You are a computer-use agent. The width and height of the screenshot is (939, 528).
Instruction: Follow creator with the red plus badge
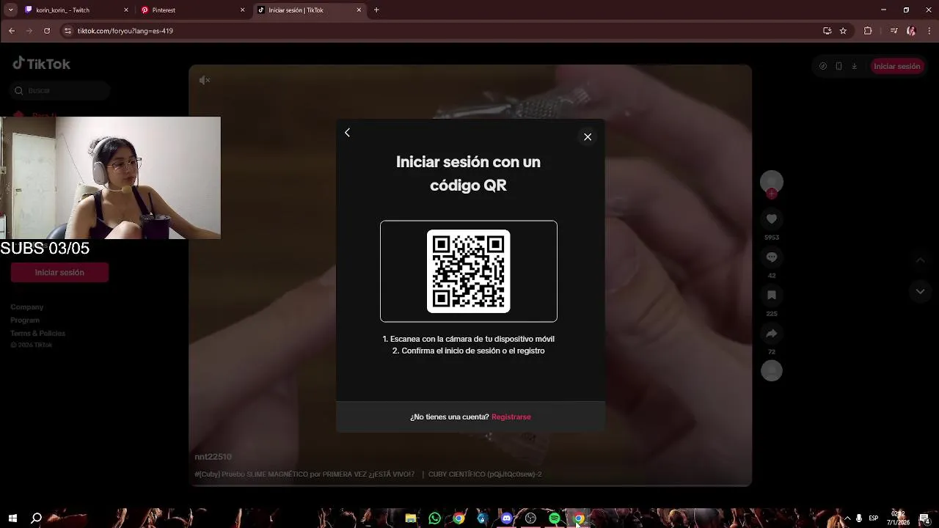772,194
